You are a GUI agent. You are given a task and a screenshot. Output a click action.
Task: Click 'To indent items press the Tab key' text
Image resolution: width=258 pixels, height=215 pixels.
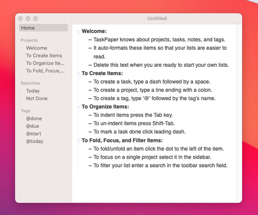pyautogui.click(x=133, y=115)
